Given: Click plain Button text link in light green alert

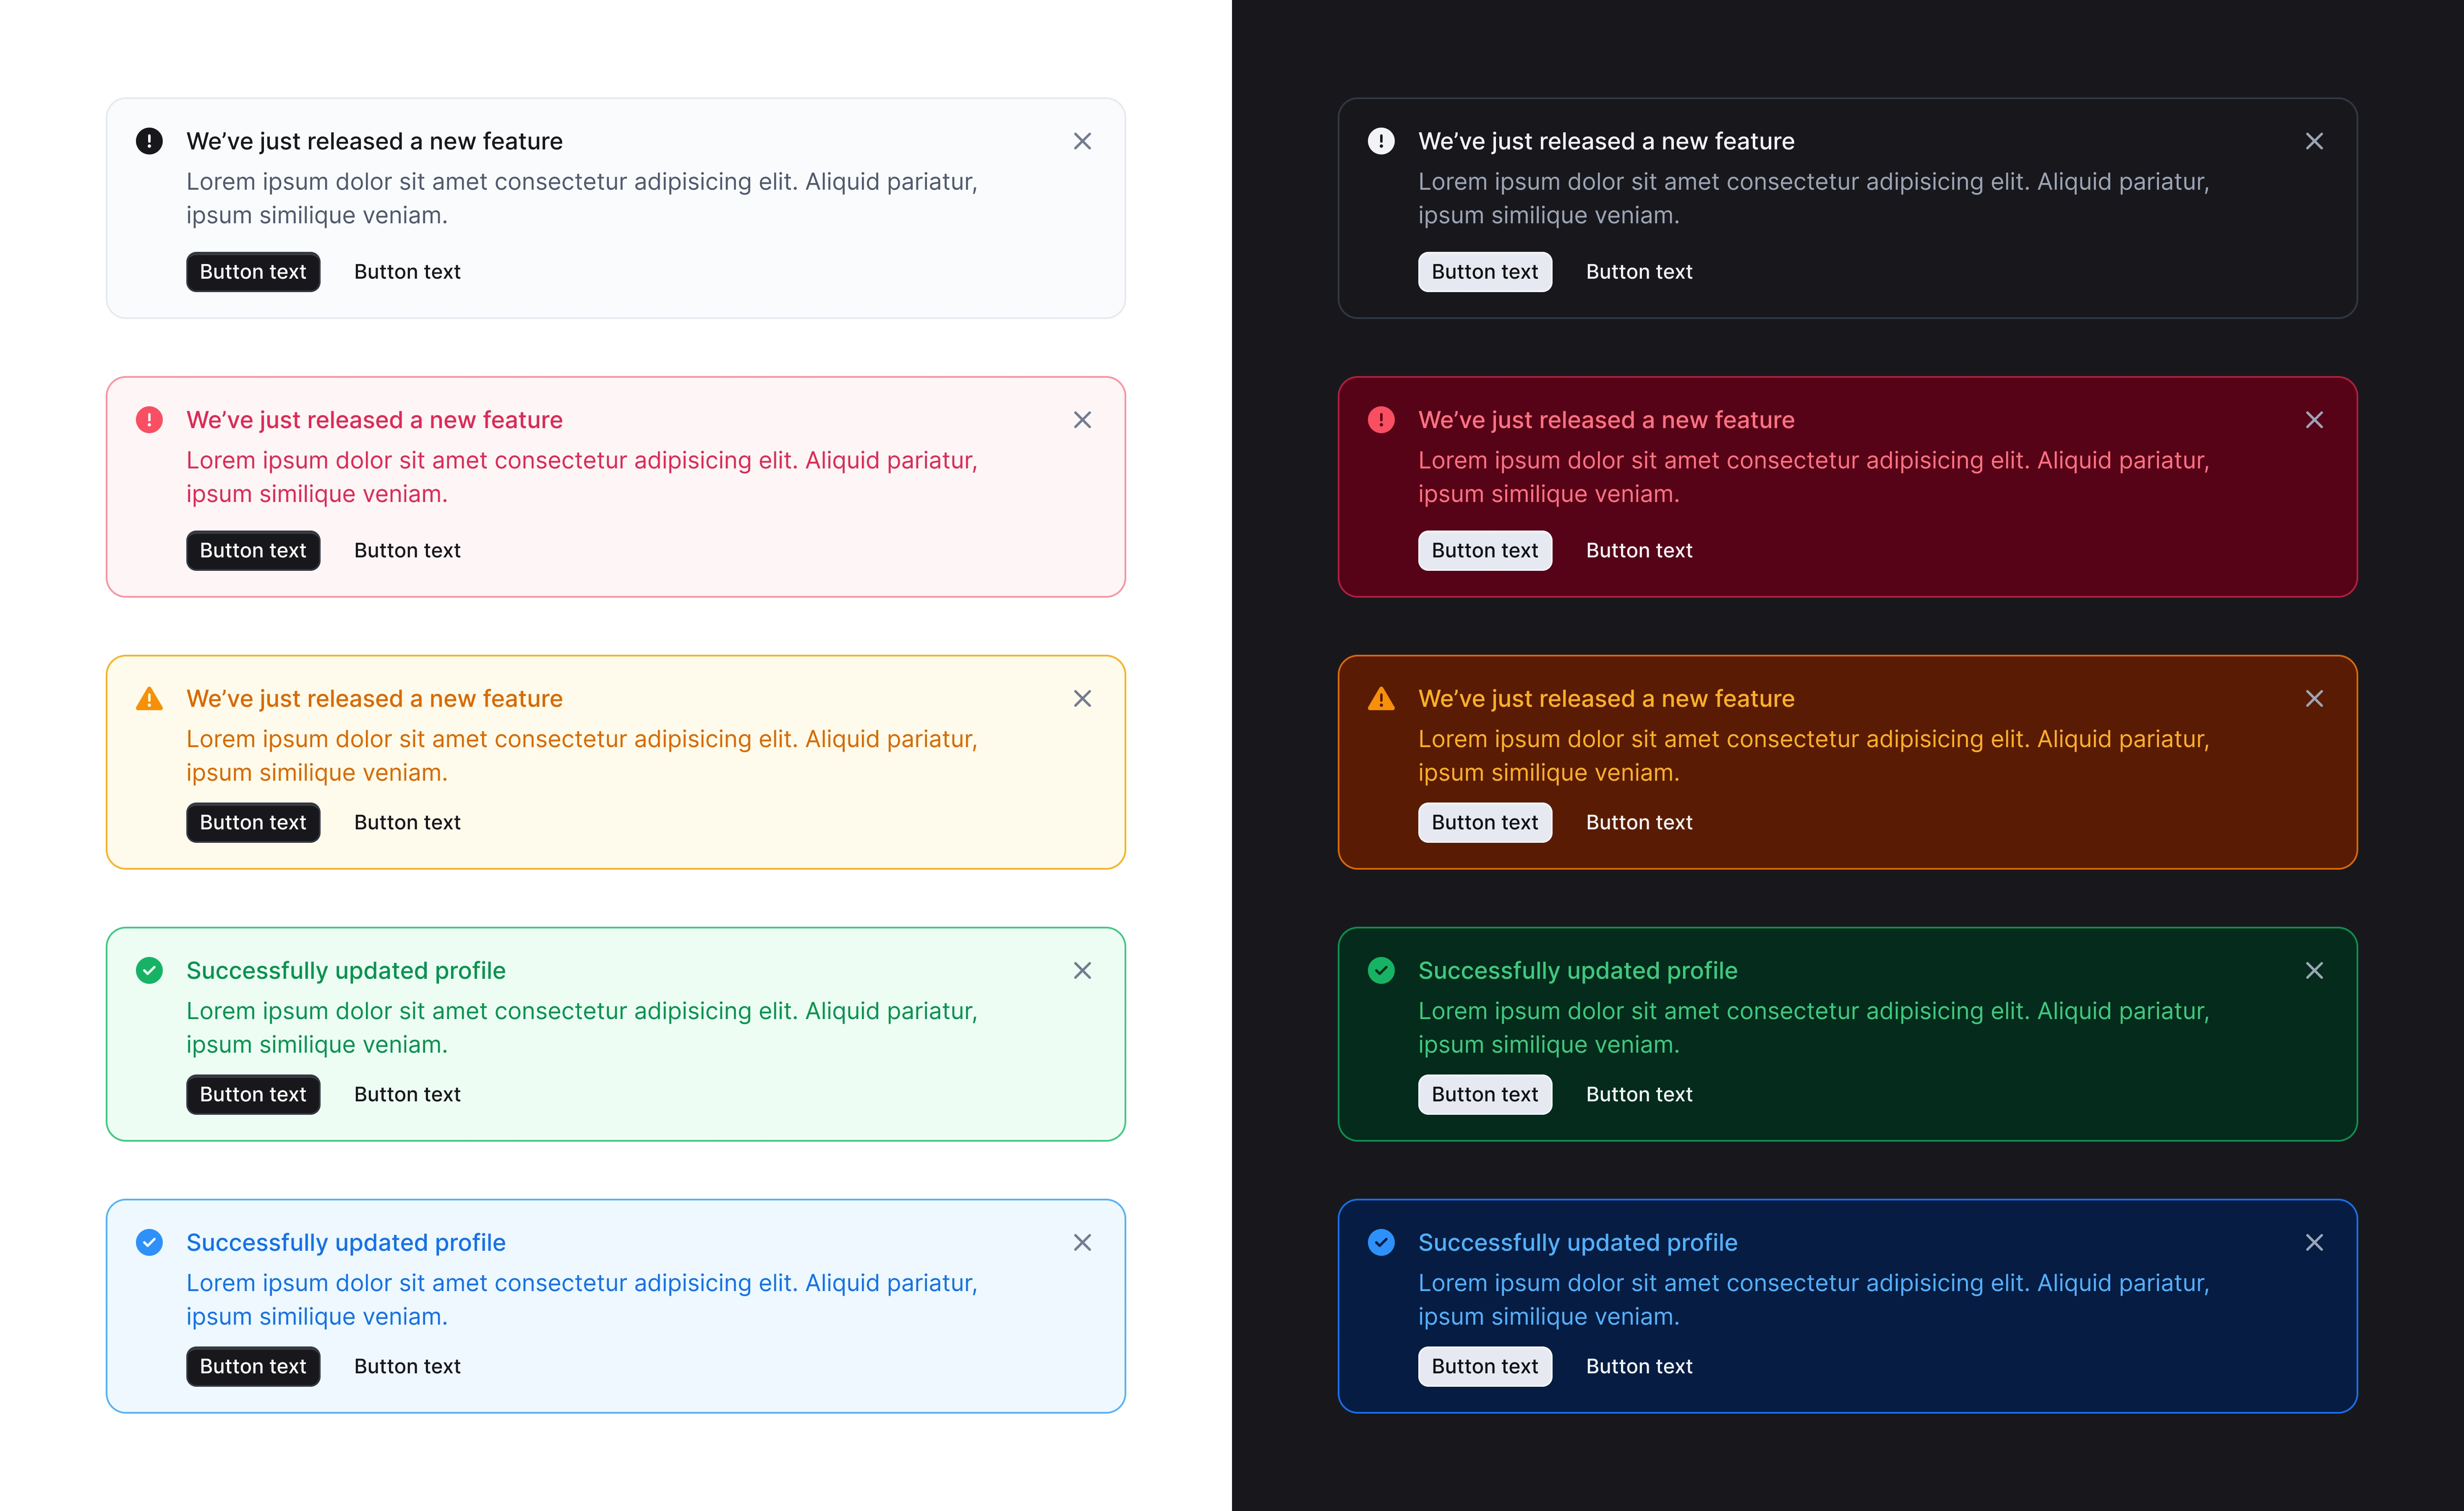Looking at the screenshot, I should coord(407,1095).
